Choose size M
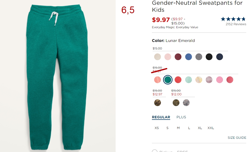The image size is (250, 152). 178,128
